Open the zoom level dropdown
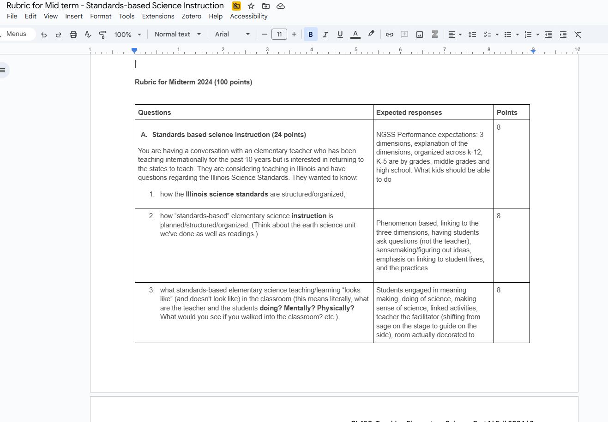Screen dimensions: 608x422 point(127,34)
